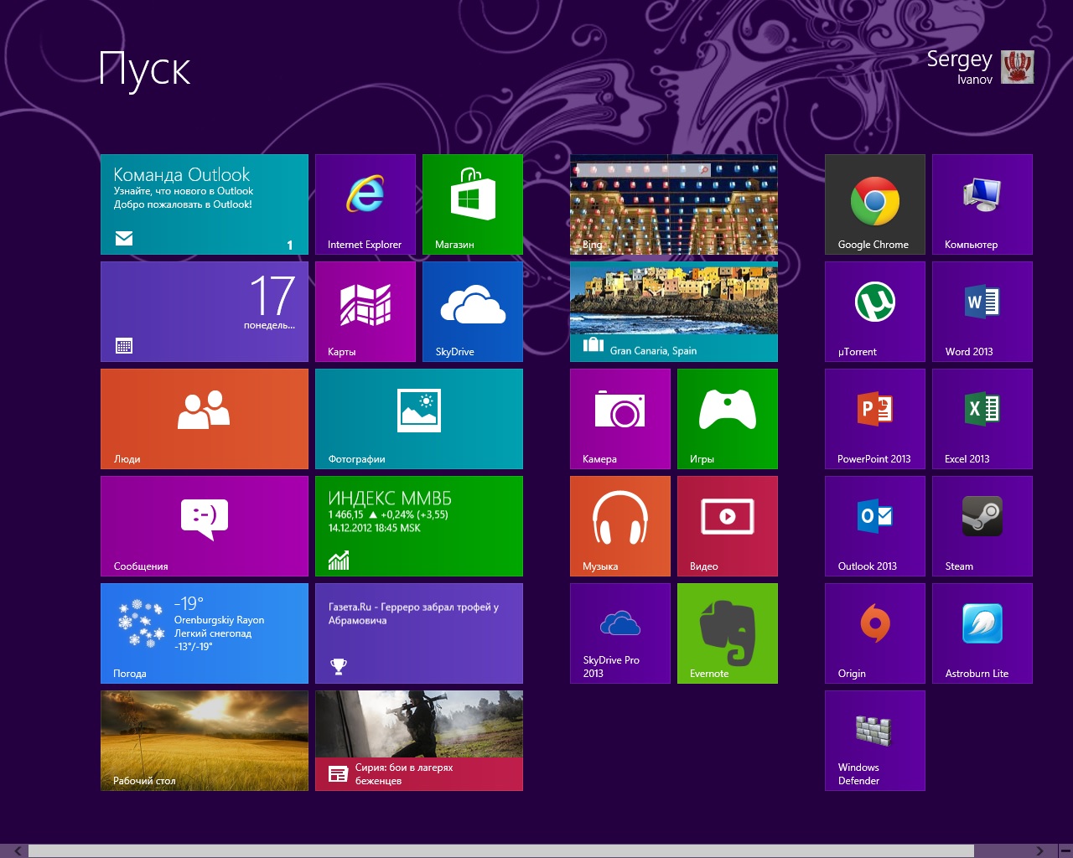Open the Сирия news tile
Image resolution: width=1073 pixels, height=858 pixels.
419,741
